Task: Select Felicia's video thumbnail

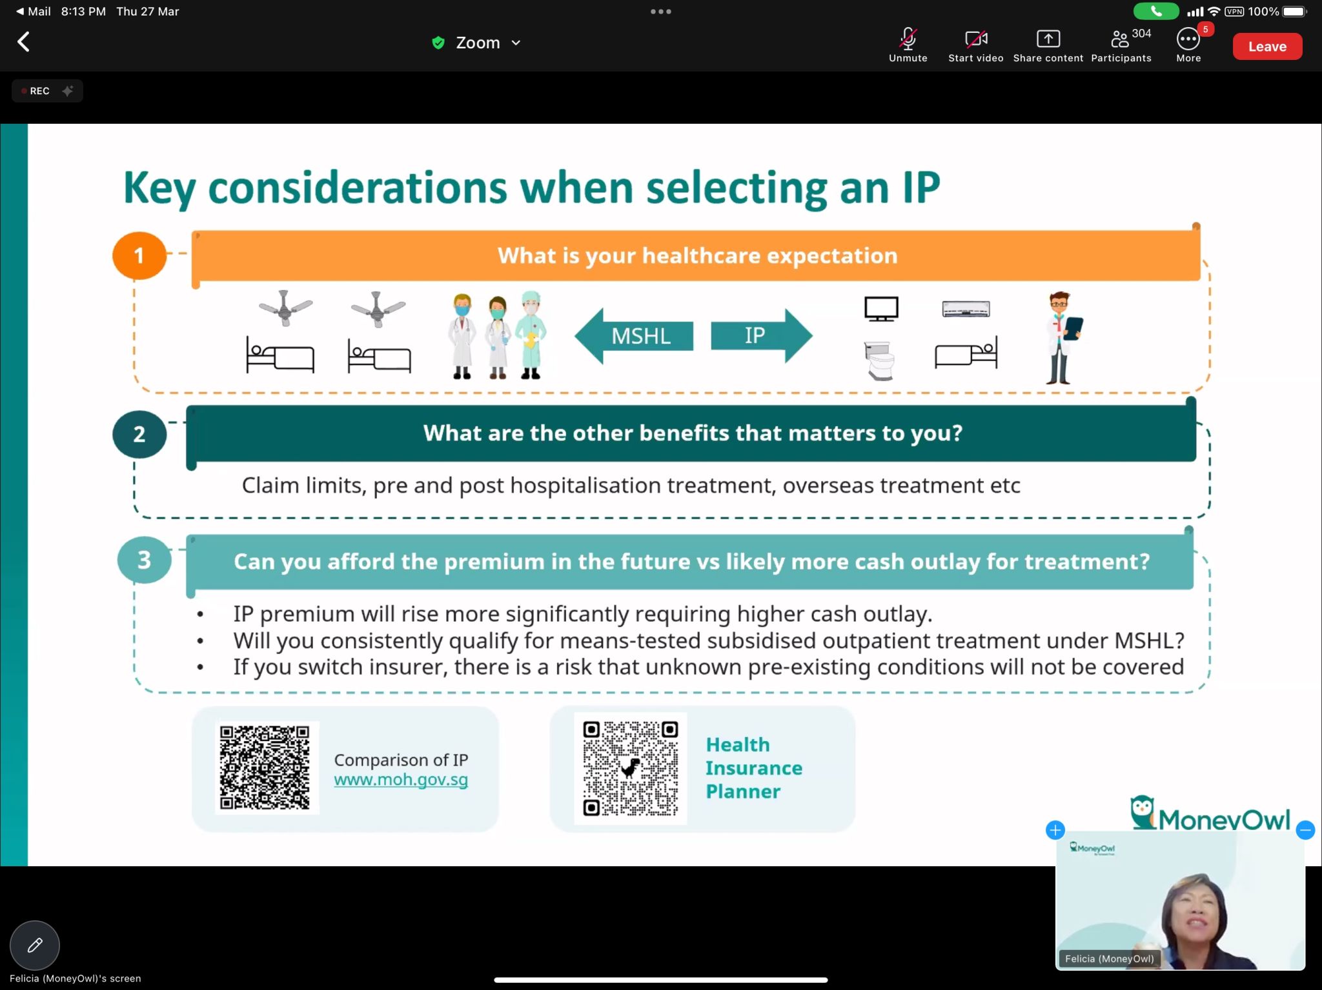Action: click(x=1180, y=901)
